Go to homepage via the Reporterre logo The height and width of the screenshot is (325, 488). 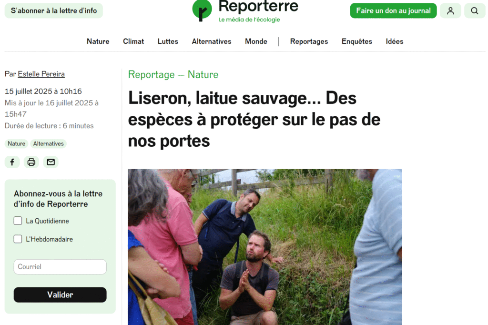pos(245,11)
